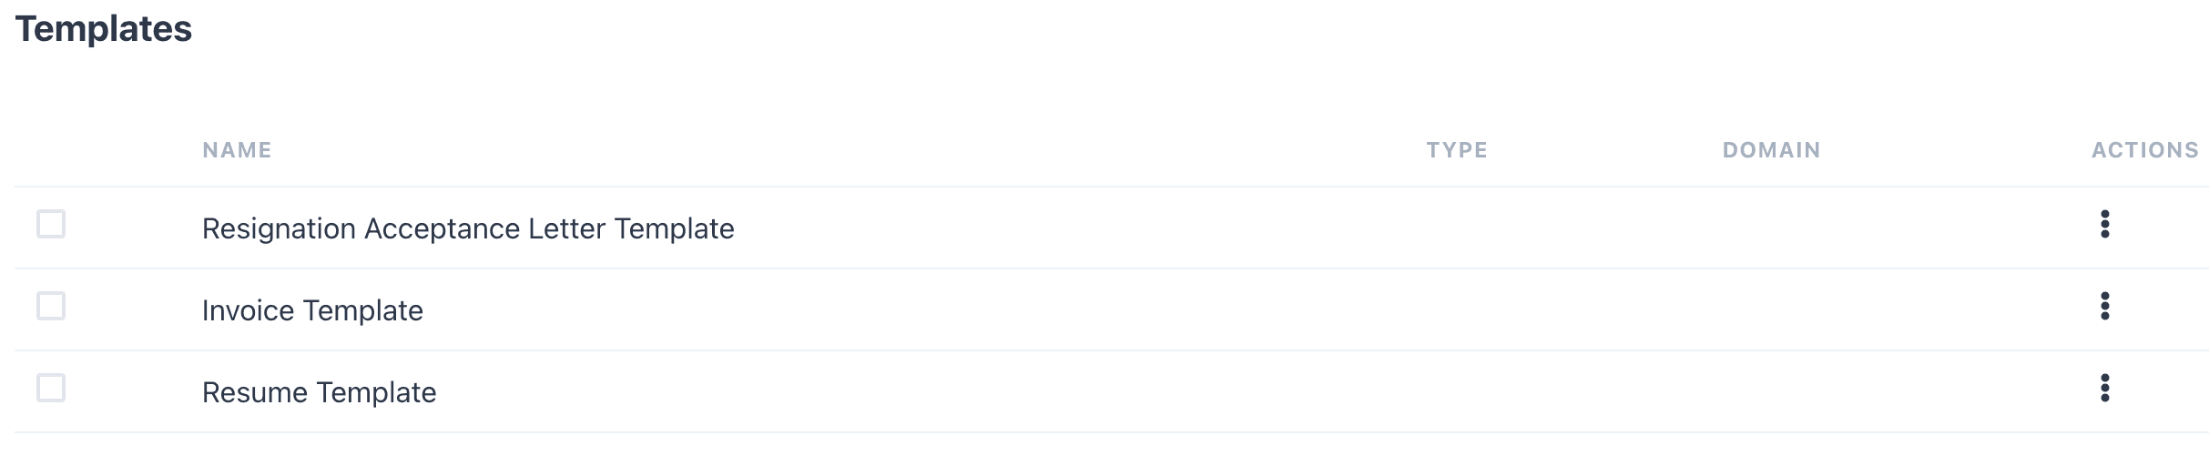Click the Resume Template kebab menu icon
Viewport: 2209px width, 466px height.
click(2104, 388)
